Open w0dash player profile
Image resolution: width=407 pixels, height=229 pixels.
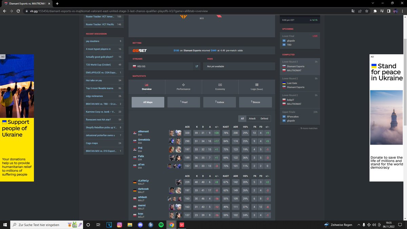click(142, 197)
